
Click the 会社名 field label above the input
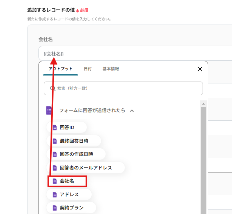click(x=45, y=40)
